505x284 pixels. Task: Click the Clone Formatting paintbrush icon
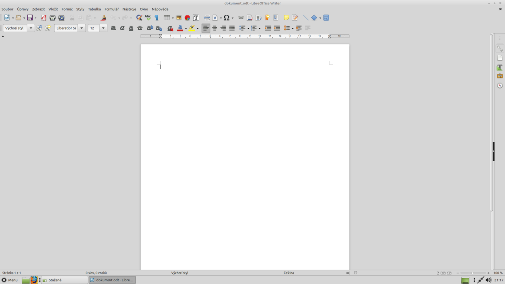103,18
